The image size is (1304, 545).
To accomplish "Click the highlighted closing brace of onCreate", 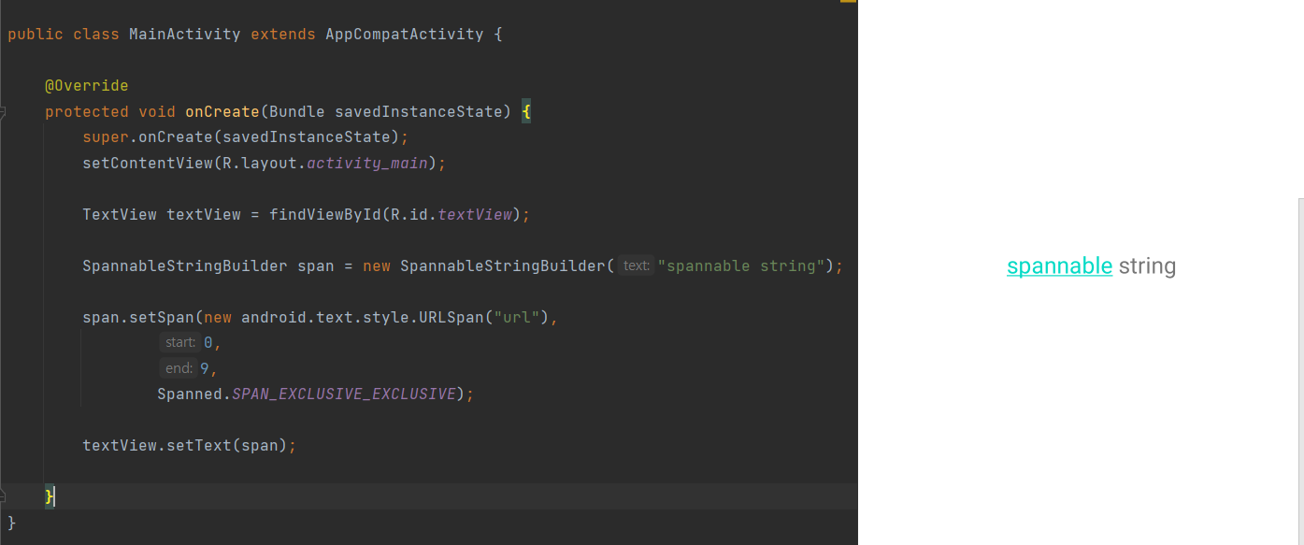I will point(50,496).
